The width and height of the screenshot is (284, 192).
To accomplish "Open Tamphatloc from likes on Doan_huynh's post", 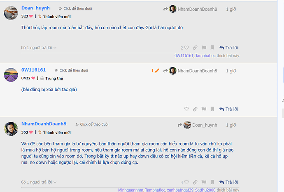I will (x=205, y=56).
